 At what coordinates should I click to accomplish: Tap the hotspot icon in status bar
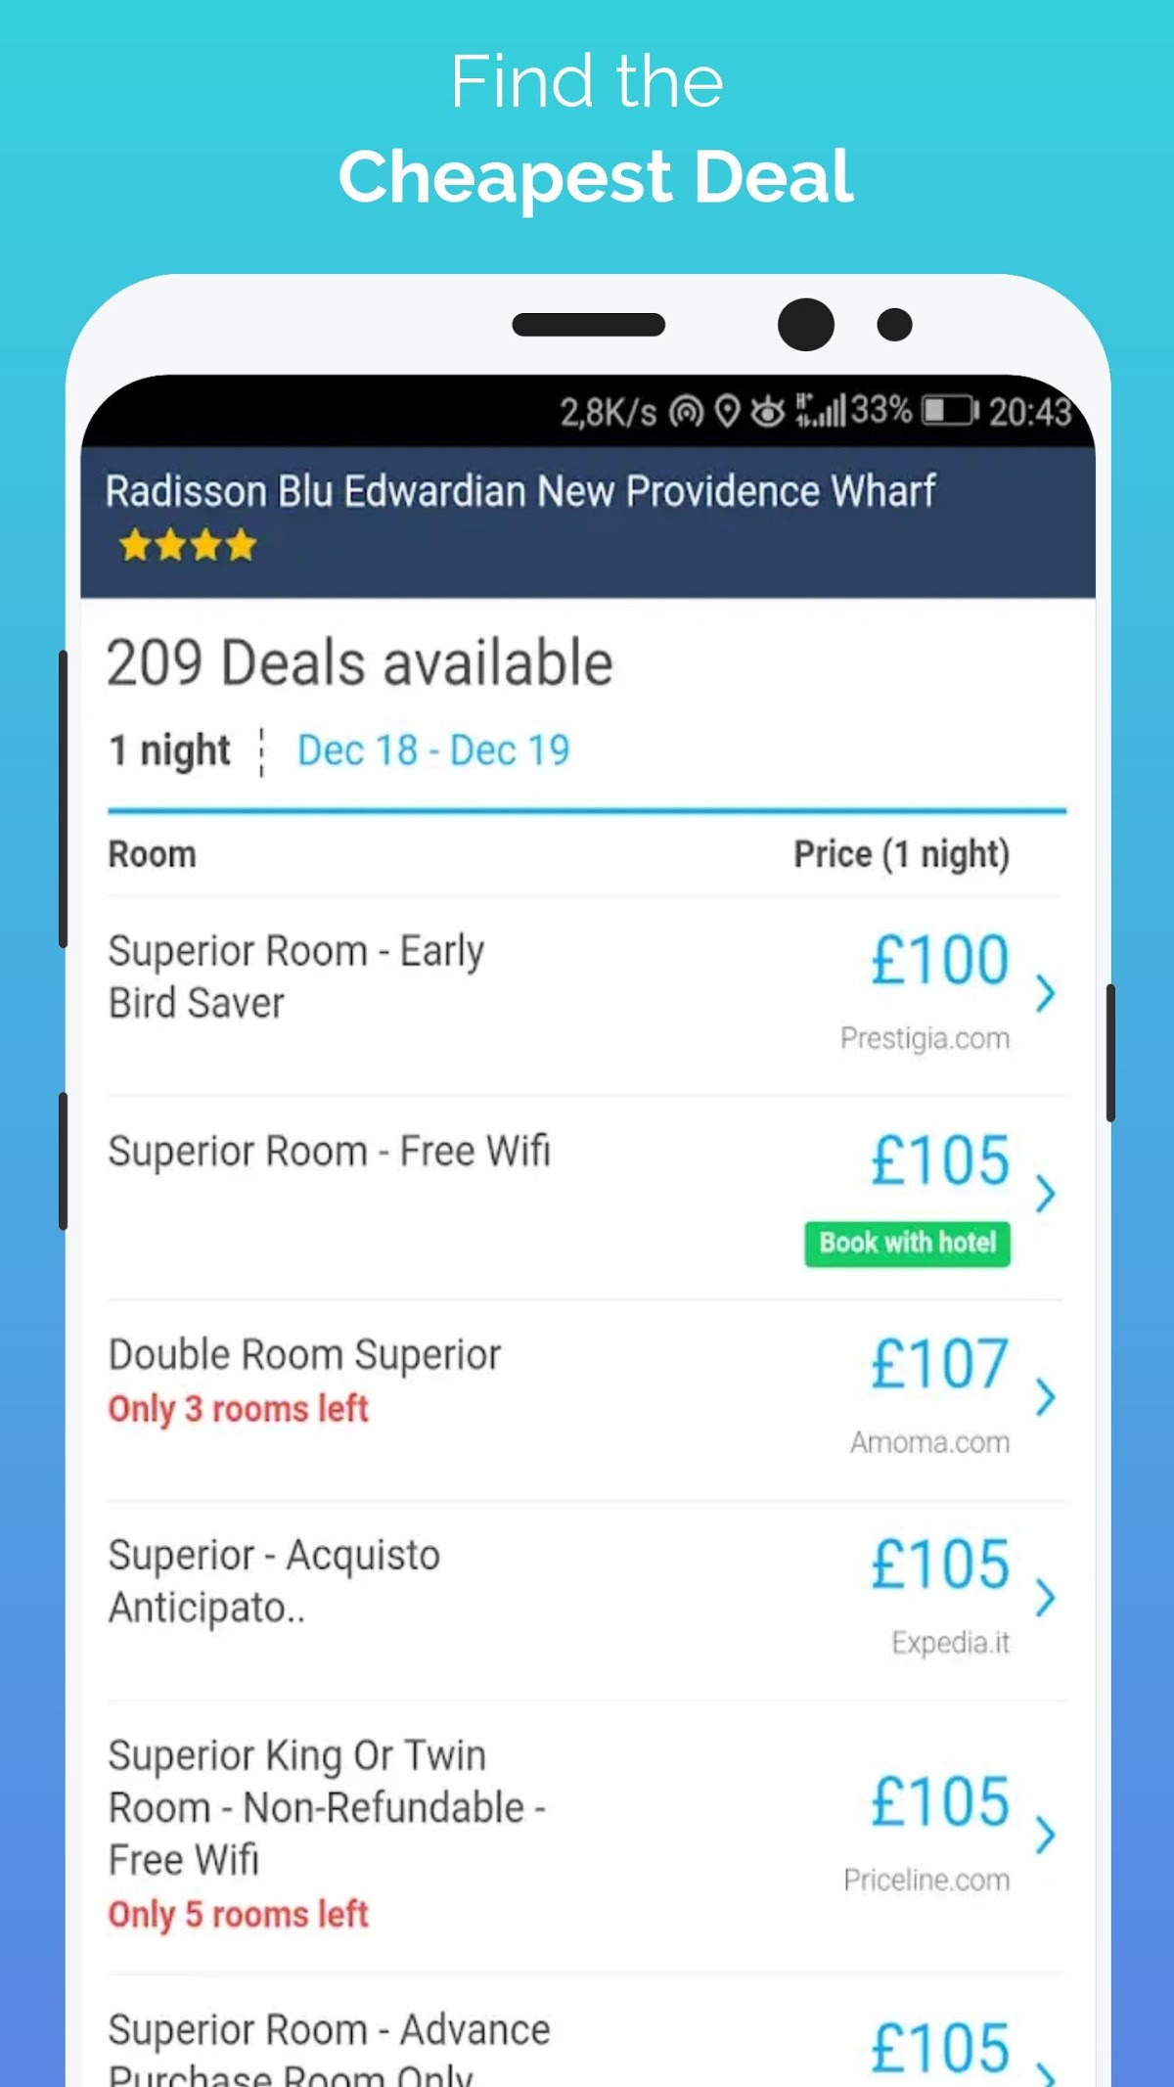click(x=686, y=413)
